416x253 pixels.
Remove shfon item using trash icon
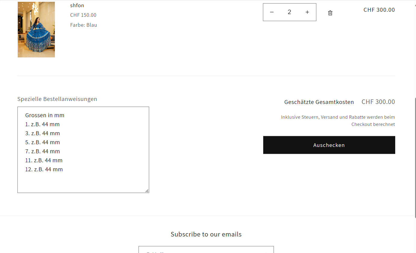(330, 13)
